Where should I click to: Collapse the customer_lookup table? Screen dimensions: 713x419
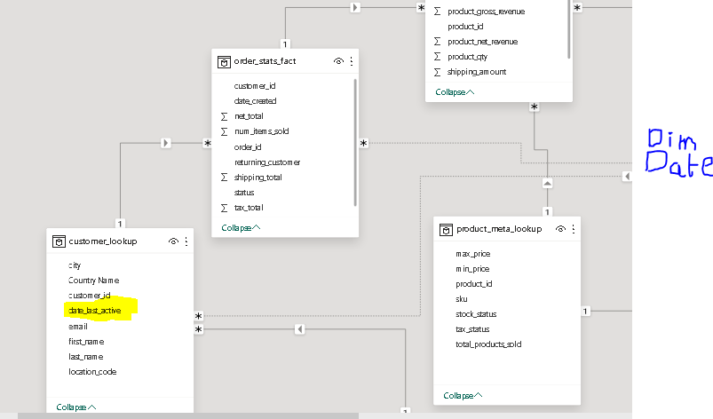(76, 407)
